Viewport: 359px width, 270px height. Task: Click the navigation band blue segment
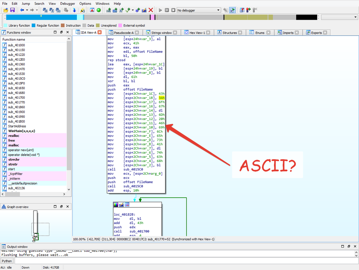[41, 17]
